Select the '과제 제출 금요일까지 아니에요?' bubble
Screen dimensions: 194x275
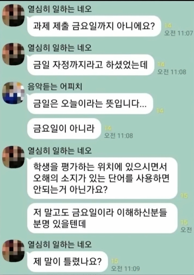[x=94, y=26]
